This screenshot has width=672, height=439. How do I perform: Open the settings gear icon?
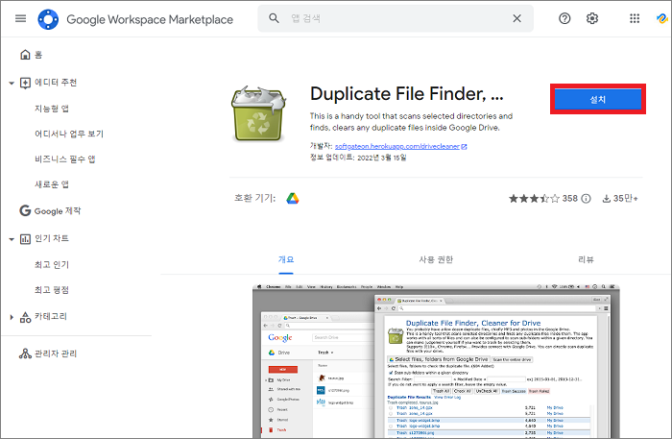pyautogui.click(x=592, y=18)
